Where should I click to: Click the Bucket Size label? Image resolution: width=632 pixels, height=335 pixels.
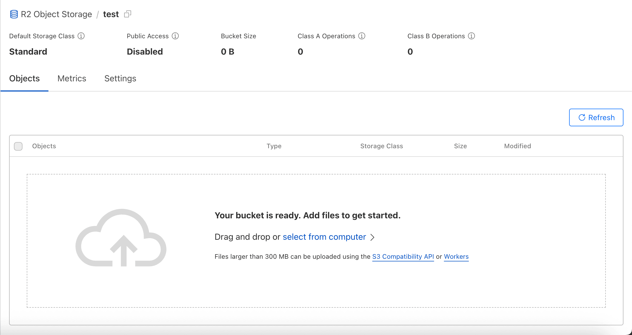pos(238,36)
